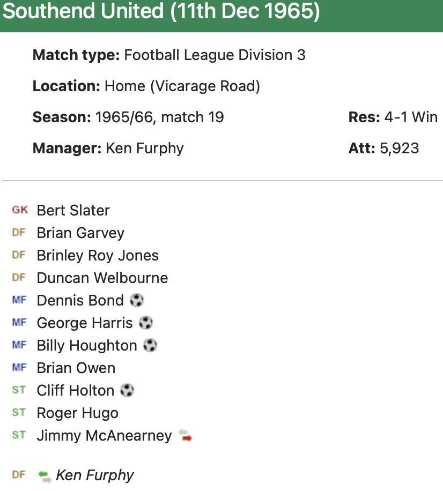Click the Football League Division 3 match type
The width and height of the screenshot is (443, 491).
(215, 55)
